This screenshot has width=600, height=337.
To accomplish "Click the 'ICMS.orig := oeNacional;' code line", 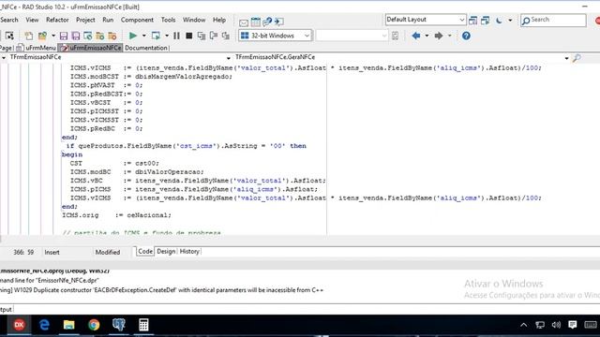I will pyautogui.click(x=116, y=215).
